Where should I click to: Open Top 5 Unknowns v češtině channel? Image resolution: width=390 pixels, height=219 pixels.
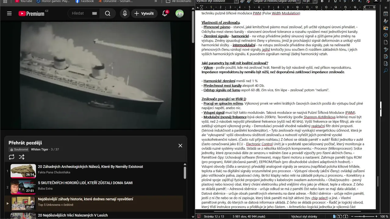pos(55,205)
